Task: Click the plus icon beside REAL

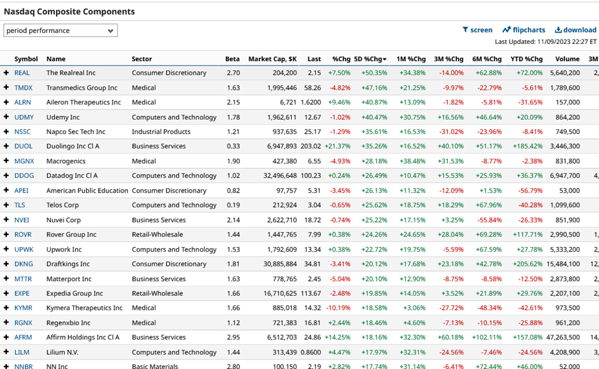Action: (6, 73)
